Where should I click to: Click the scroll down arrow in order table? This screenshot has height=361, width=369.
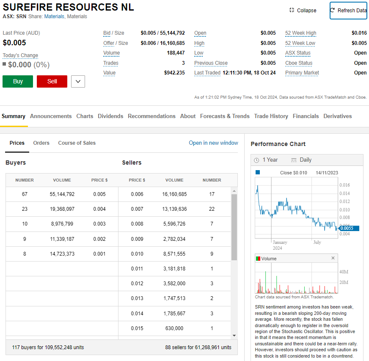234,336
